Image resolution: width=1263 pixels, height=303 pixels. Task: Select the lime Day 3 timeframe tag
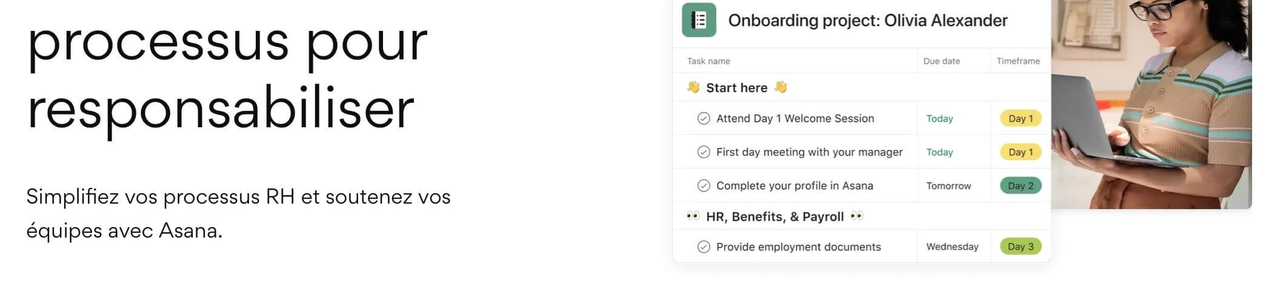coord(1021,247)
